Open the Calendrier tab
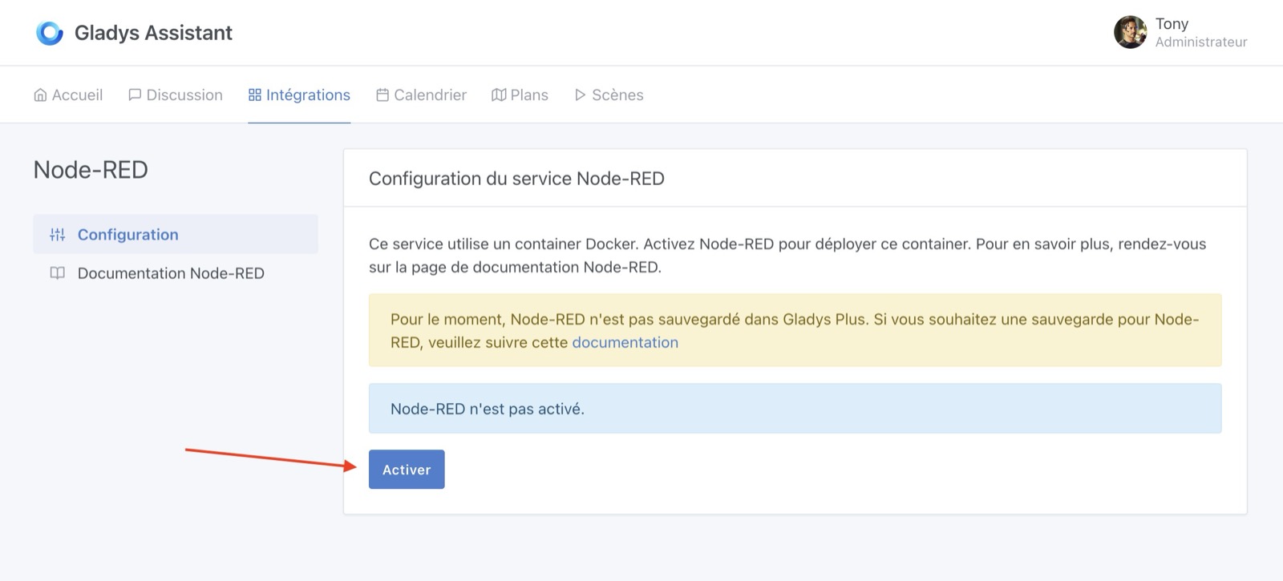Screen dimensions: 1283x581 [x=421, y=95]
